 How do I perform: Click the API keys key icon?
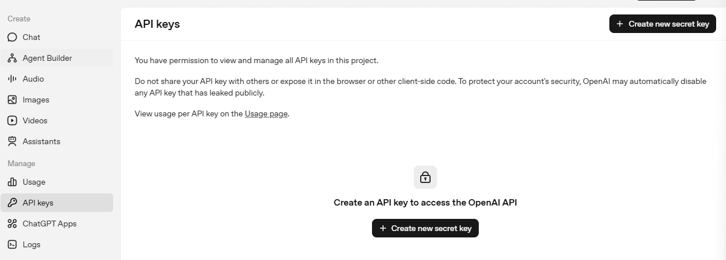click(x=12, y=203)
